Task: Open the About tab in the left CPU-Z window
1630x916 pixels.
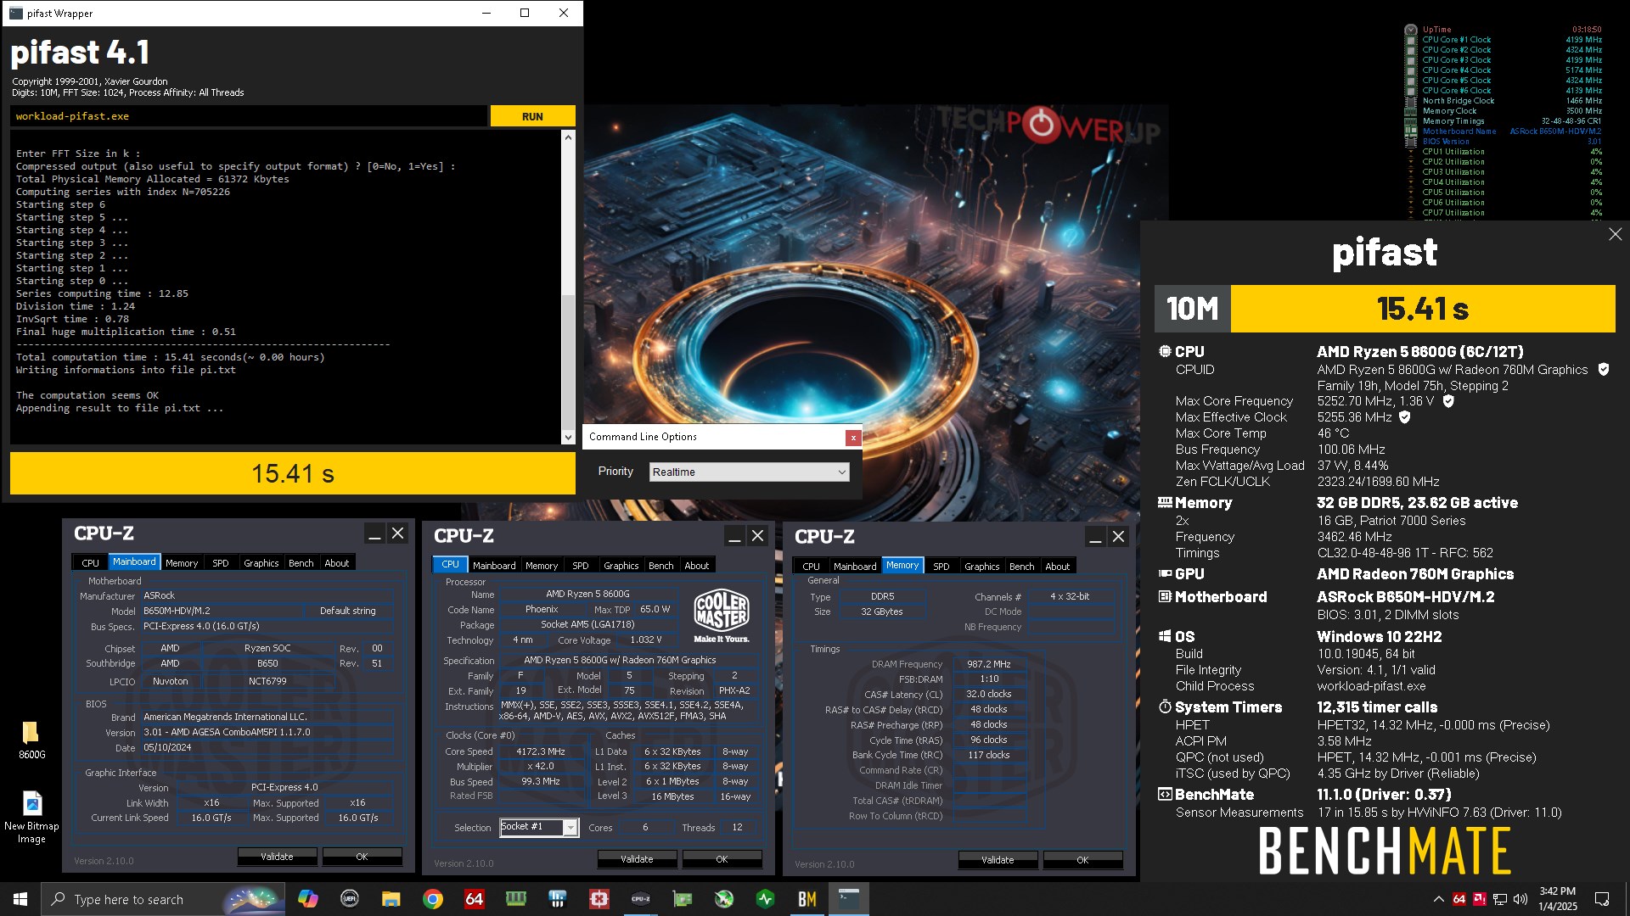Action: pyautogui.click(x=337, y=563)
